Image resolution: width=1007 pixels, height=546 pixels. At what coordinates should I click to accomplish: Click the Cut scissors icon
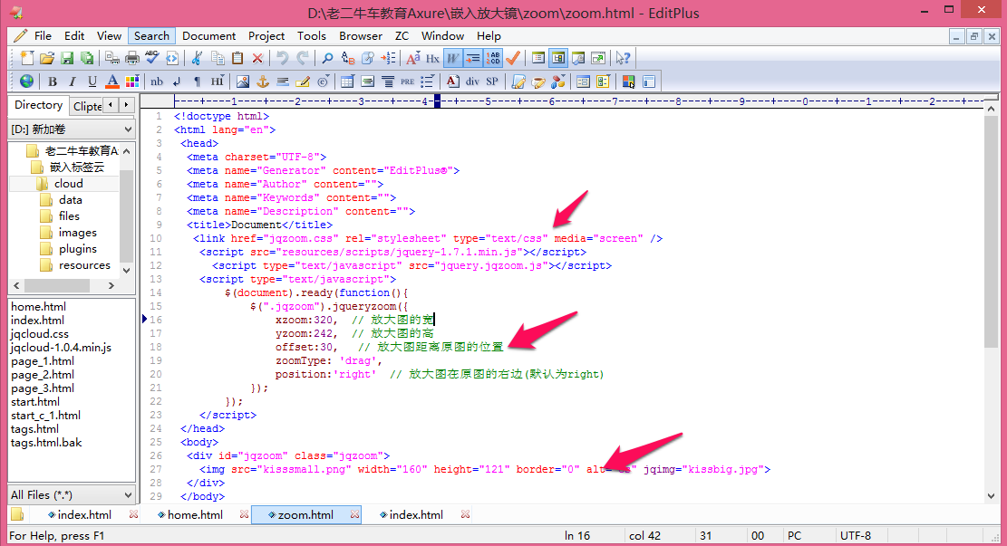(198, 58)
